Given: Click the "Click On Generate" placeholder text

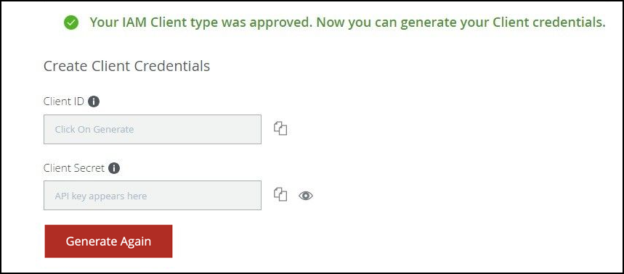Looking at the screenshot, I should click(94, 130).
